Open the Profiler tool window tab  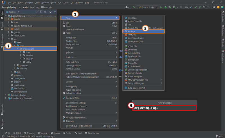pos(67,133)
